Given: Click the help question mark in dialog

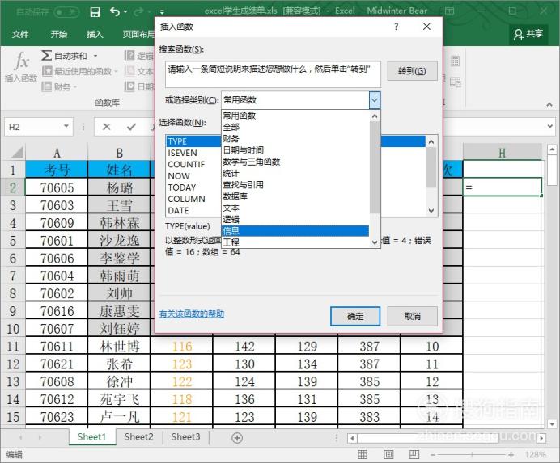Looking at the screenshot, I should coord(396,27).
